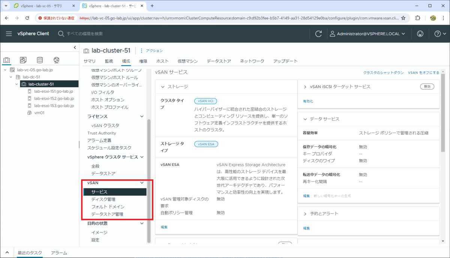Open イメージ under 目的の状態
This screenshot has width=450, height=258.
(x=99, y=233)
